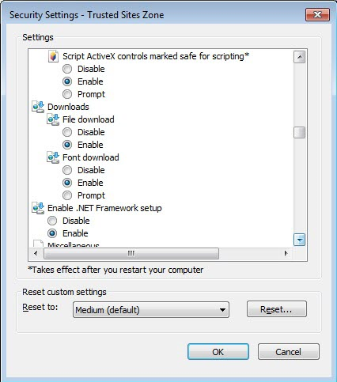Click the Enable .NET Framework setup icon
Screen dimensions: 337x382
(x=38, y=208)
